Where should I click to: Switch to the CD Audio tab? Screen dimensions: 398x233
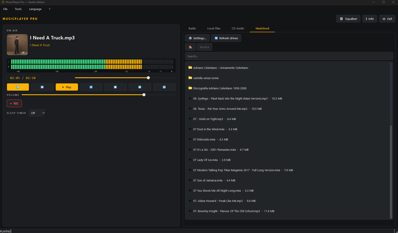238,28
